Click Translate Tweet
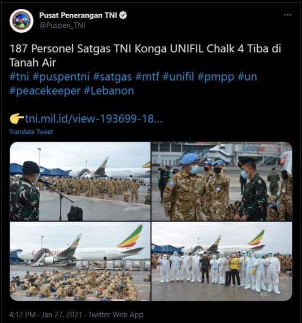Screen dimensions: 302x323 (x=31, y=132)
